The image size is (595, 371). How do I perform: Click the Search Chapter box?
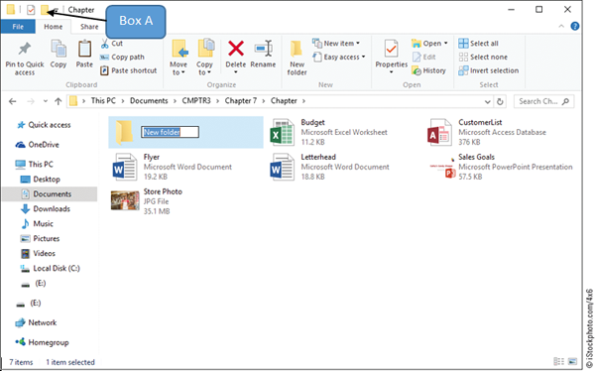point(543,101)
